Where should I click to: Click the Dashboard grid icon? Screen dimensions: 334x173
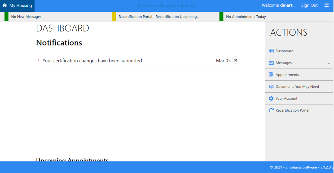point(271,51)
